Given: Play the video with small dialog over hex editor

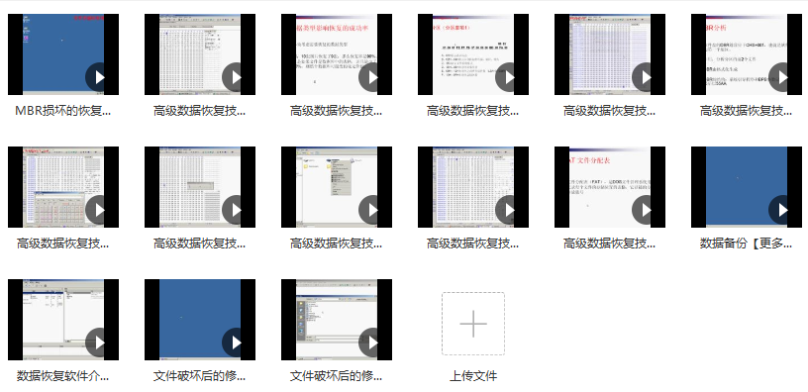Looking at the screenshot, I should (x=236, y=210).
